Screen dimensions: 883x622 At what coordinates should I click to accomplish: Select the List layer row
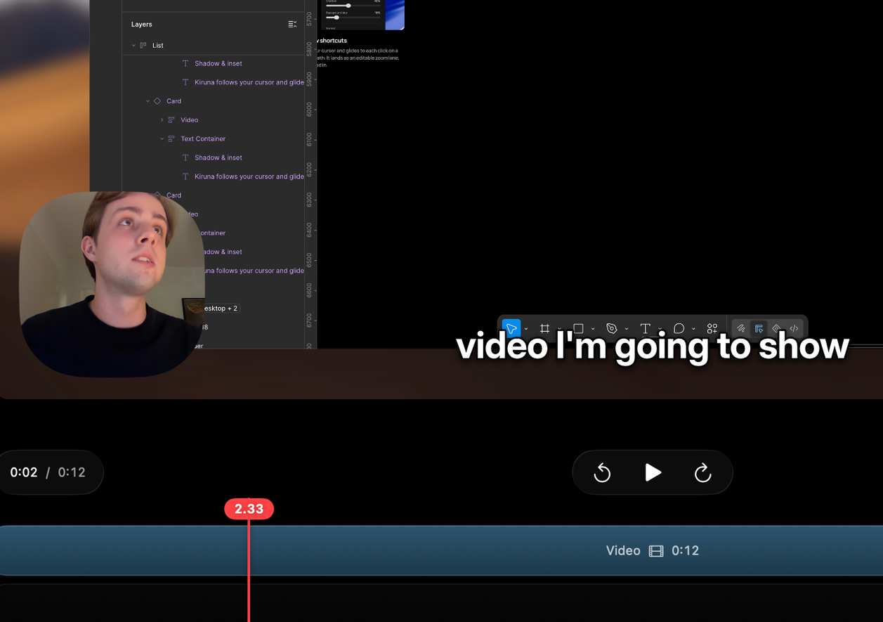pos(214,45)
